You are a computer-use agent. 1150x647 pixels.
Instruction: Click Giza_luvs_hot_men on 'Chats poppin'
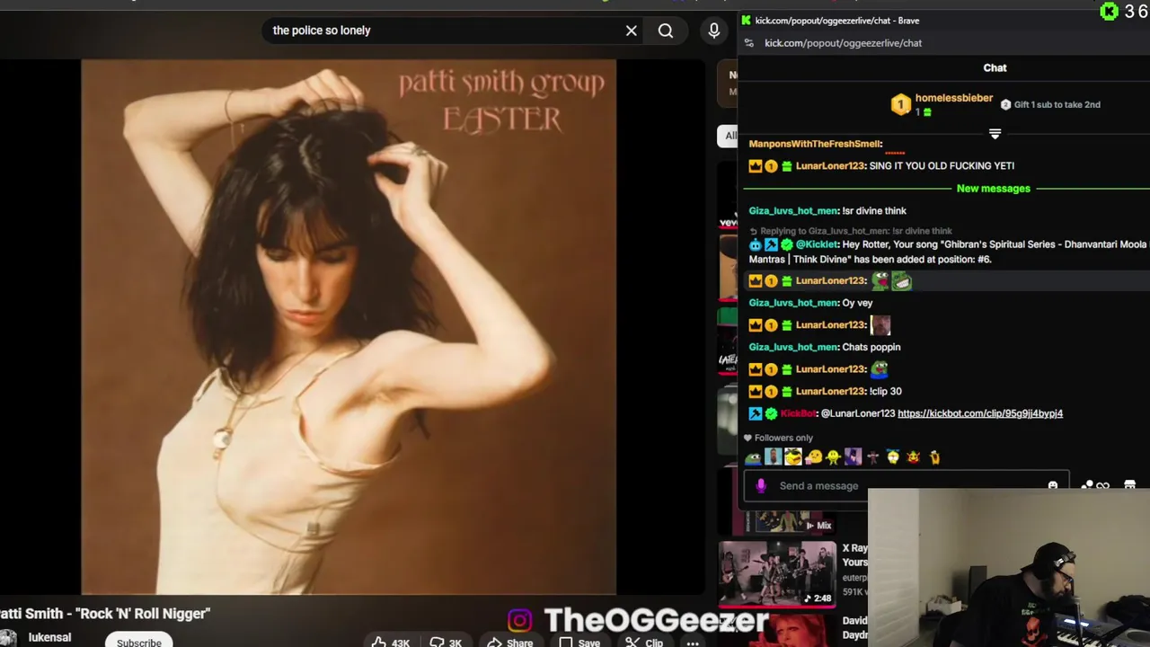click(792, 347)
